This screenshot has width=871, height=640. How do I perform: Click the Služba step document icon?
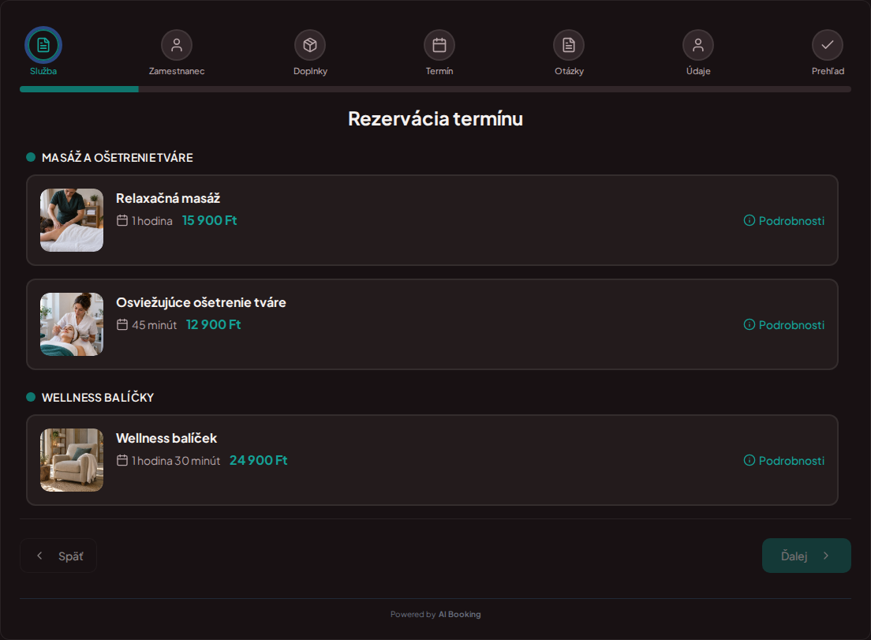coord(43,45)
